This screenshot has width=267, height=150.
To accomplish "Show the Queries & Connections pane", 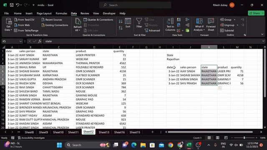I will click(98, 20).
